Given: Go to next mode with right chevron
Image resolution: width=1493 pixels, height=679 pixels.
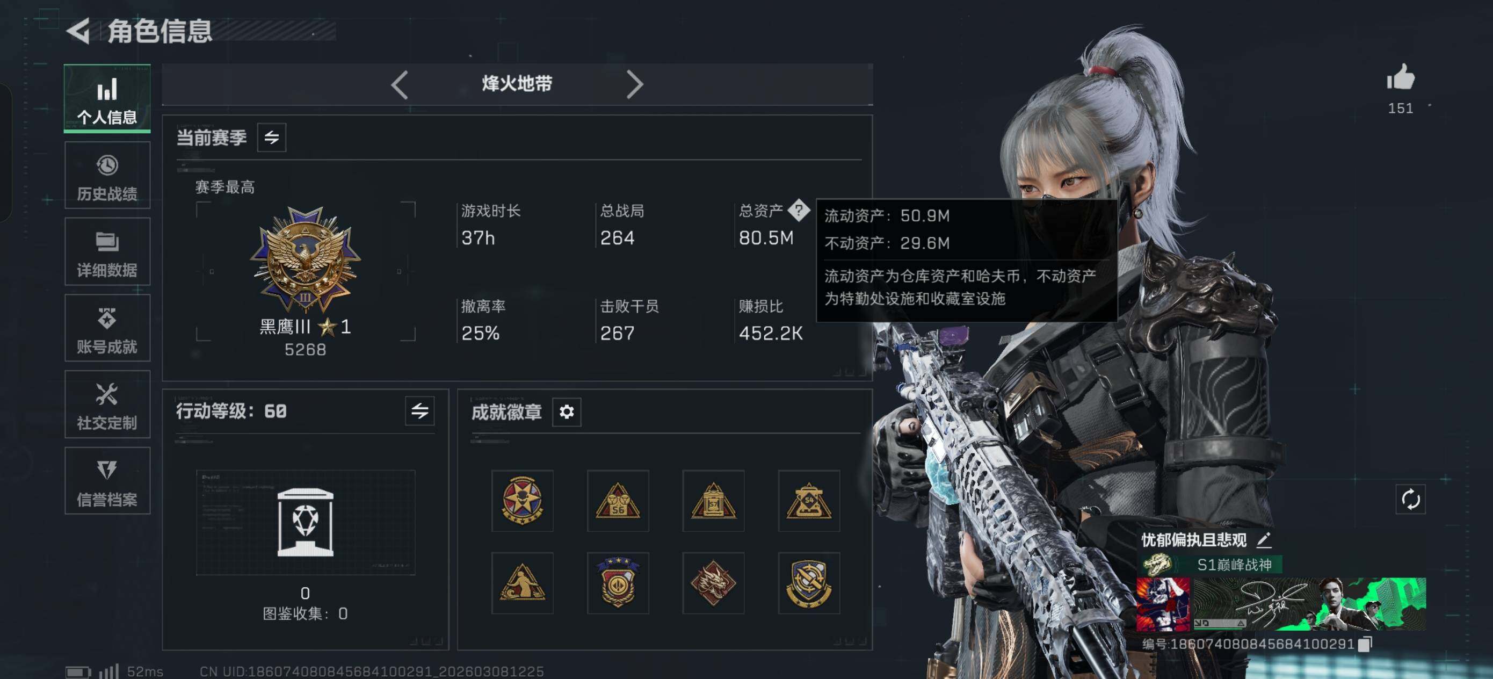Looking at the screenshot, I should click(x=635, y=85).
